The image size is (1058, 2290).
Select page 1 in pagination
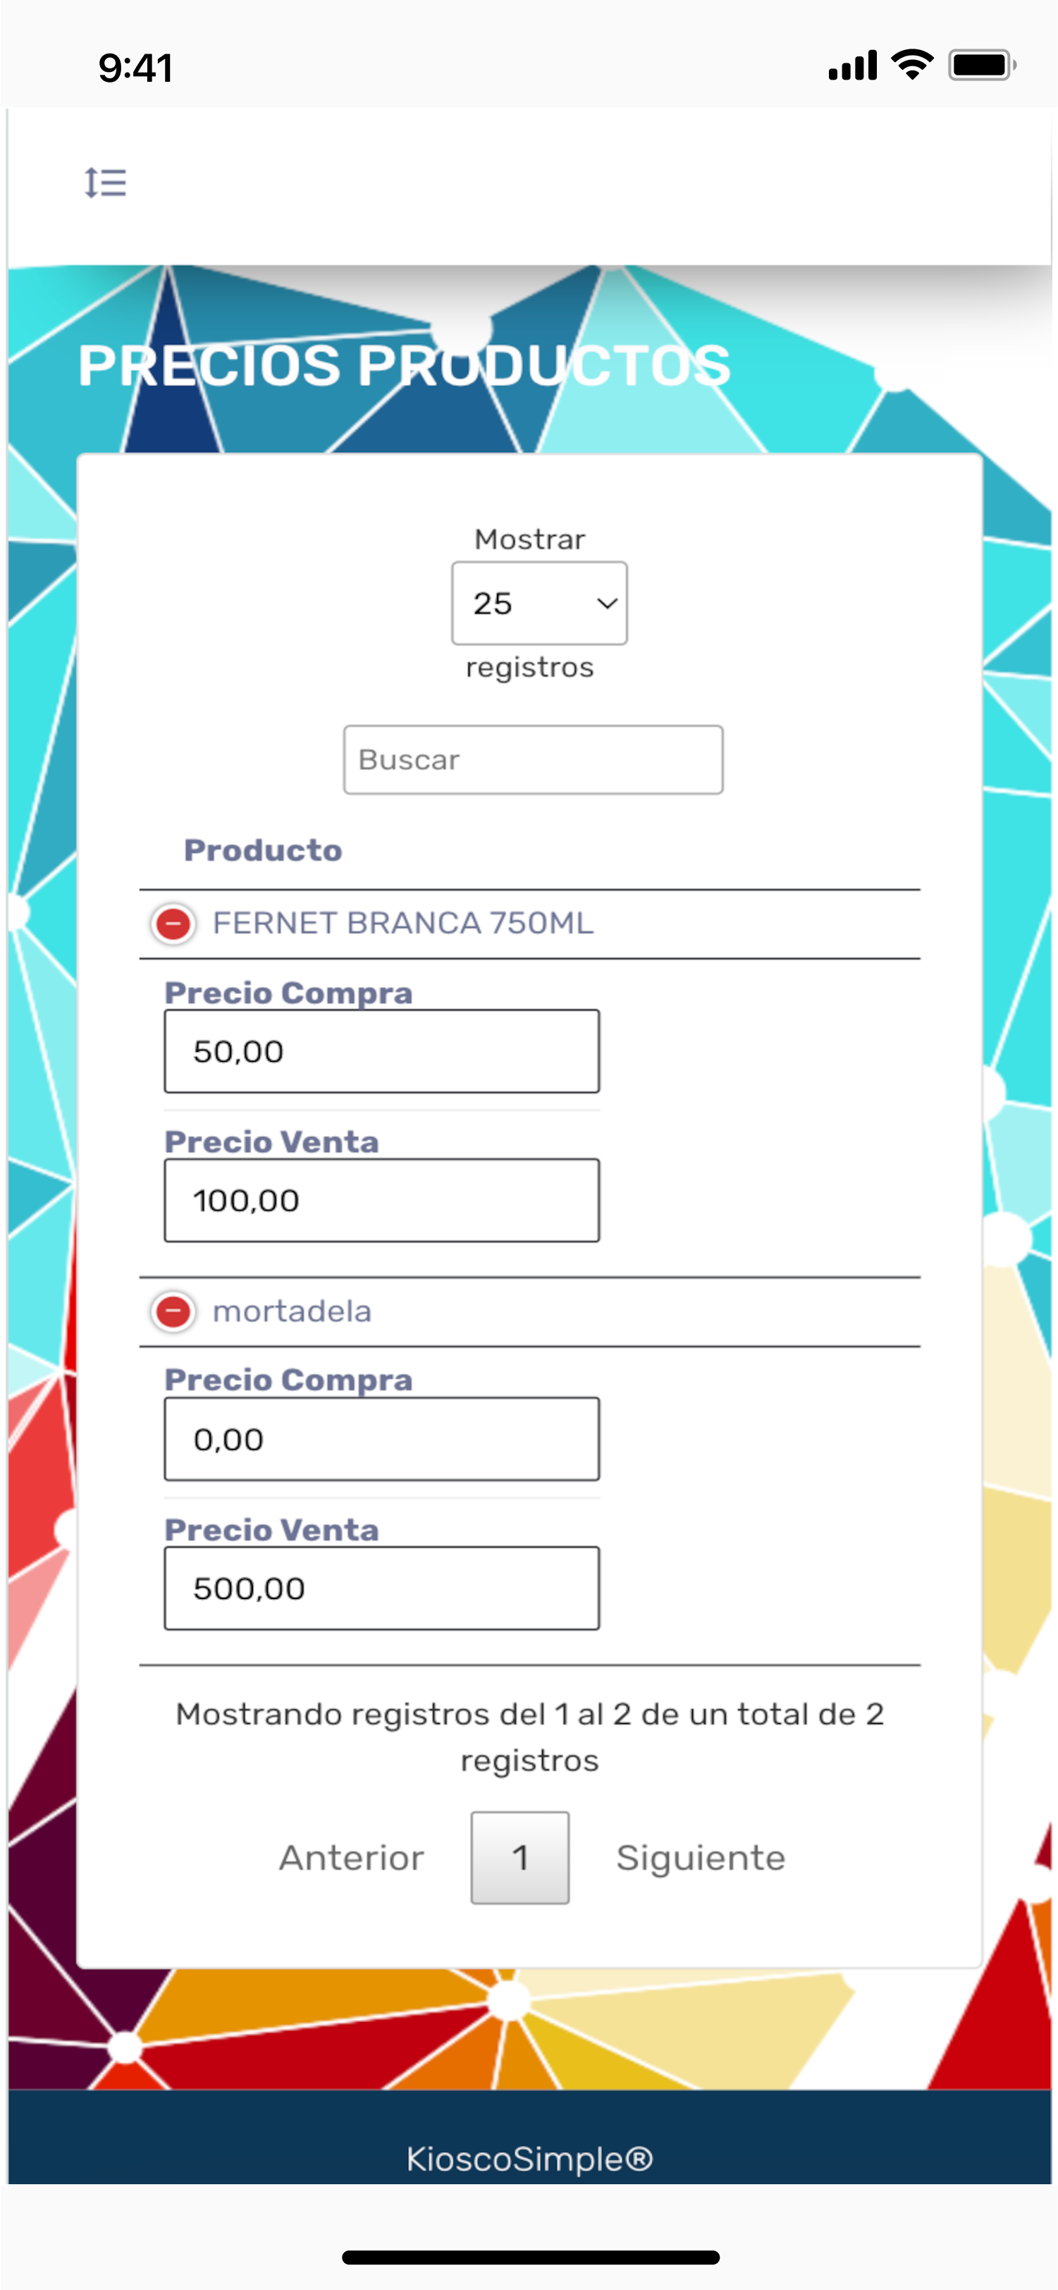(x=520, y=1857)
